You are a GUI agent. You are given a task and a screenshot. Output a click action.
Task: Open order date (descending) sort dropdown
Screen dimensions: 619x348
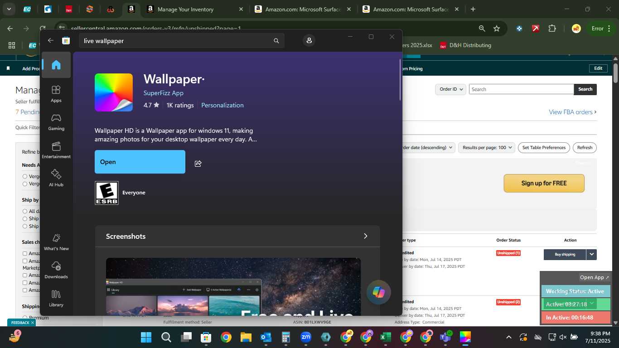click(x=428, y=147)
